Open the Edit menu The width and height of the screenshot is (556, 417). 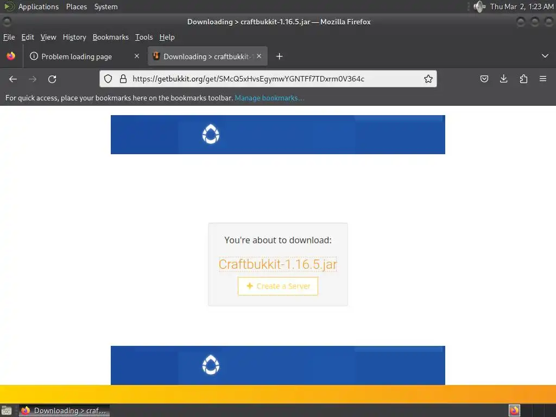click(28, 37)
